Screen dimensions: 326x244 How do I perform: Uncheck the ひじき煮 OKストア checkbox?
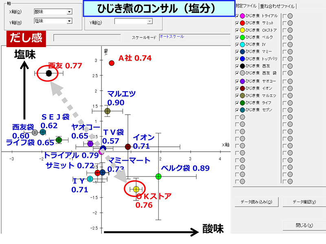click(237, 30)
